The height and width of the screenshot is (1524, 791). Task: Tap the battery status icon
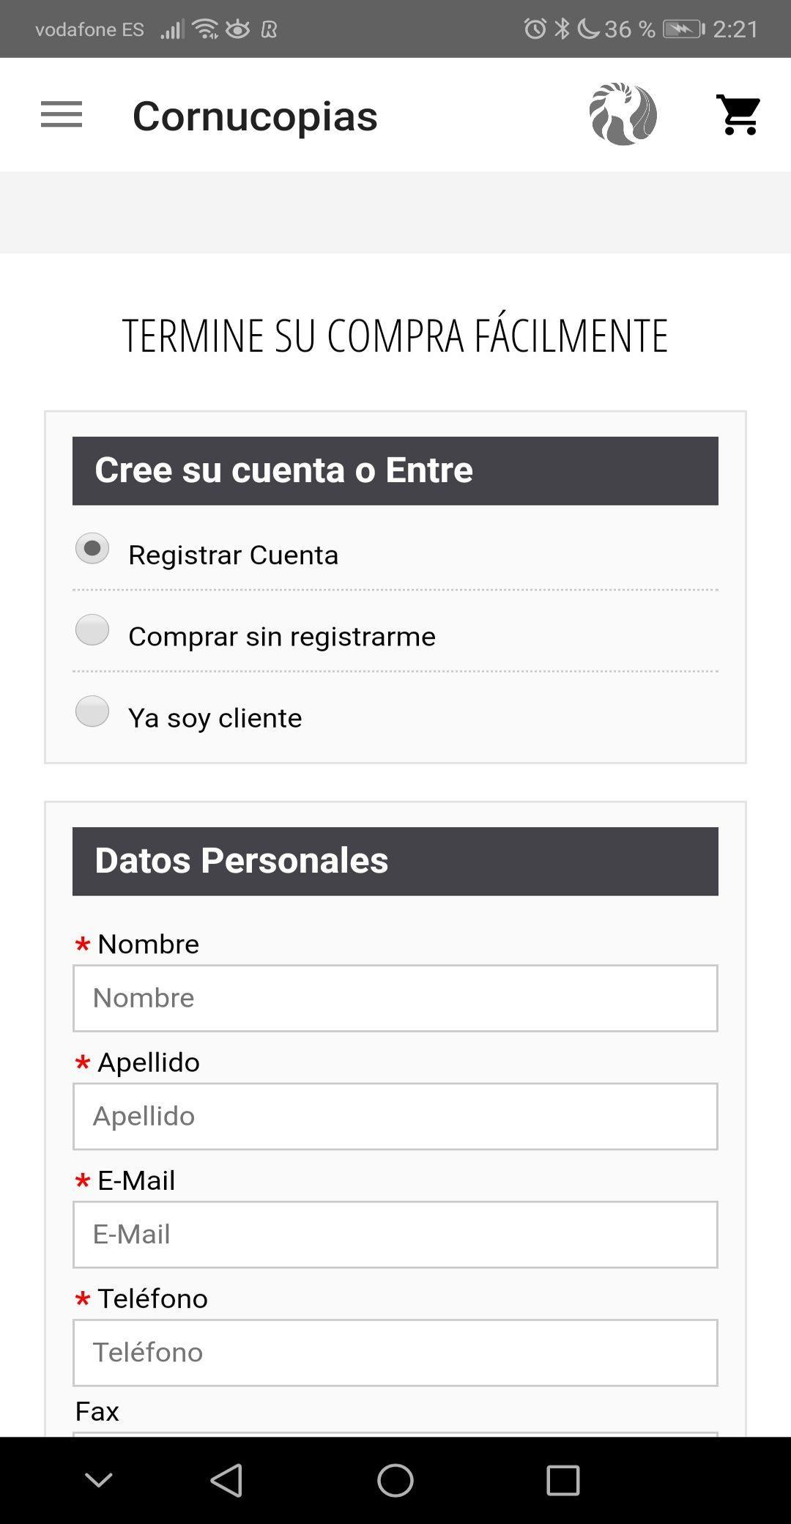[x=683, y=29]
